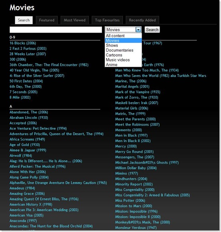
Task: Focus the movie search text field
Action: (56, 30)
